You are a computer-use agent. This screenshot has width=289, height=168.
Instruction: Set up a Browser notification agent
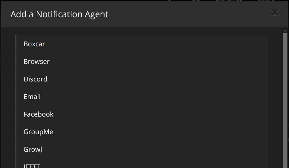[x=142, y=61]
